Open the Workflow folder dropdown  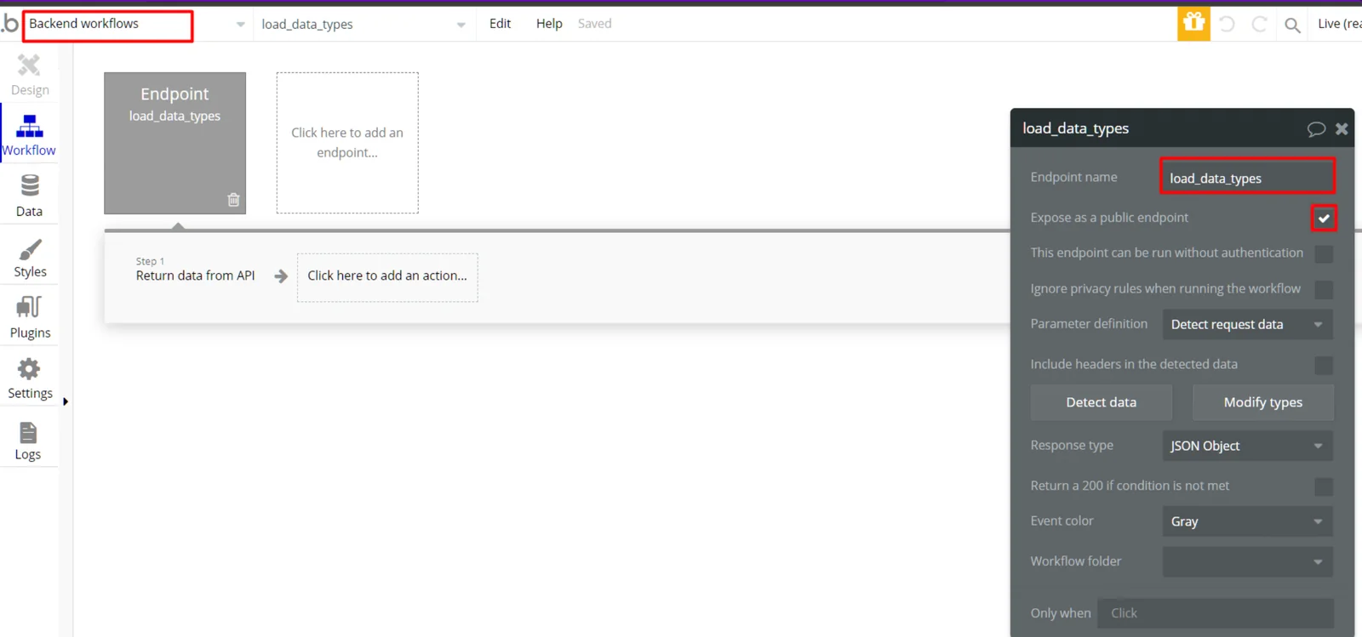[1248, 561]
